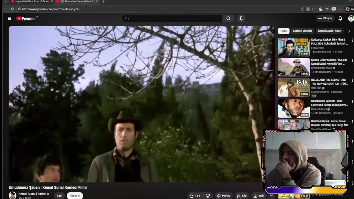Click the İndir download button
Screen dimensions: 354x199
coord(259,196)
